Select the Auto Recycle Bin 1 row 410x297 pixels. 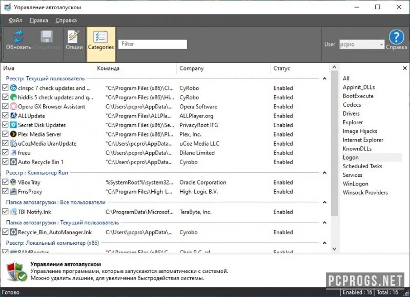[165, 162]
